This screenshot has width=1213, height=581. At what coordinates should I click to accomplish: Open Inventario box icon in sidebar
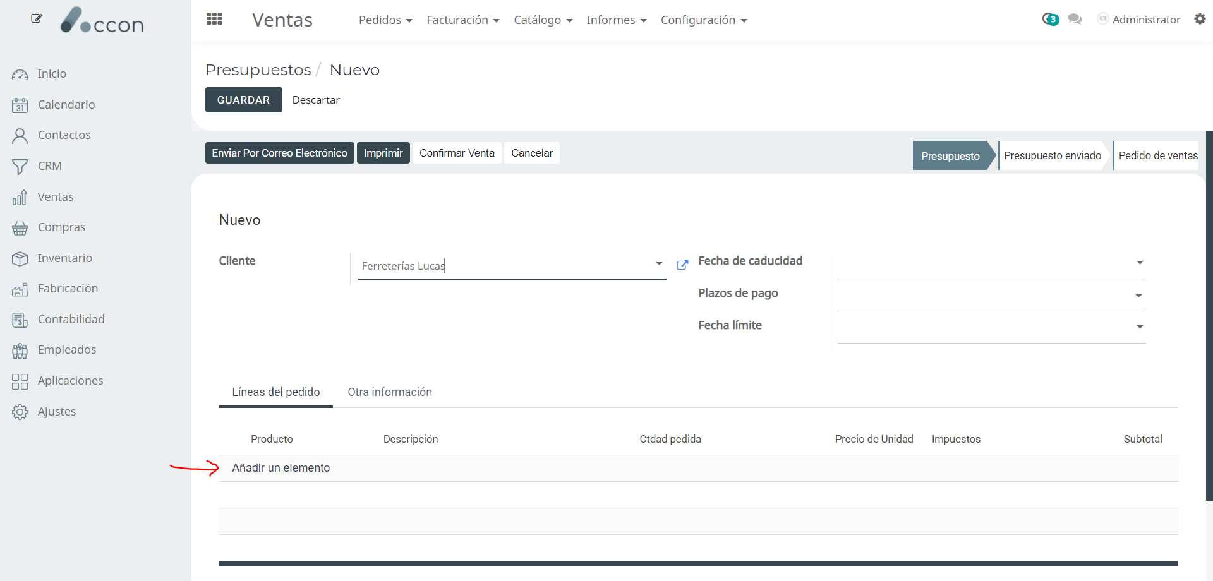pos(20,259)
